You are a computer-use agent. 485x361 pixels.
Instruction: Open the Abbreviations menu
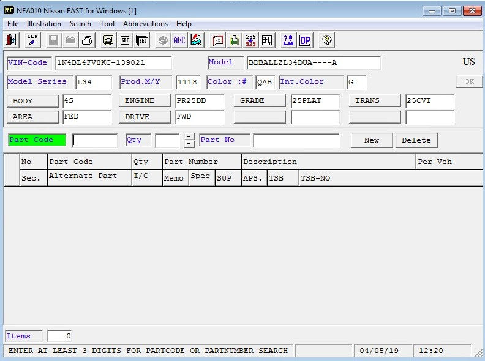(x=145, y=24)
